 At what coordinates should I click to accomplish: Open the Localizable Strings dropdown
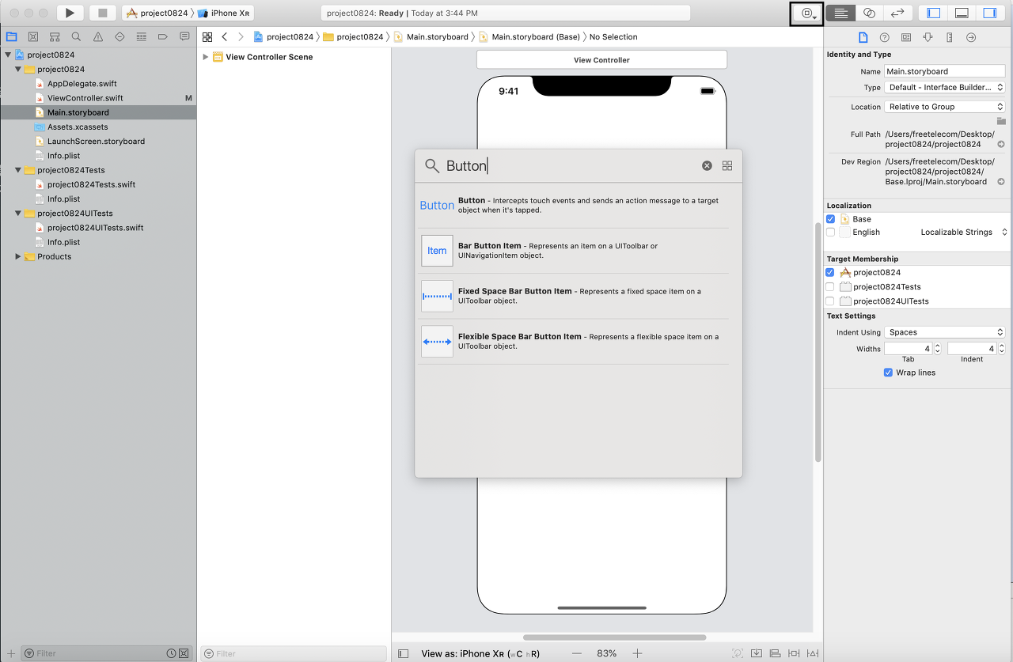(964, 233)
